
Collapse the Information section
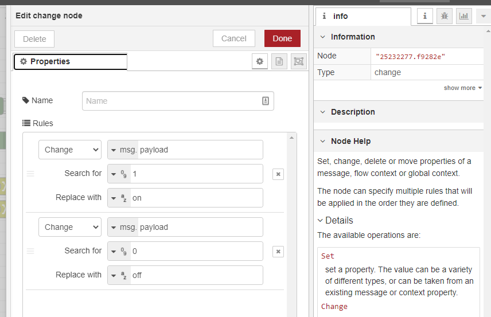click(322, 37)
